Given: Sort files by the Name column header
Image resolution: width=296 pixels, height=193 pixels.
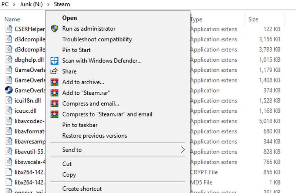Looking at the screenshot, I should point(12,19).
